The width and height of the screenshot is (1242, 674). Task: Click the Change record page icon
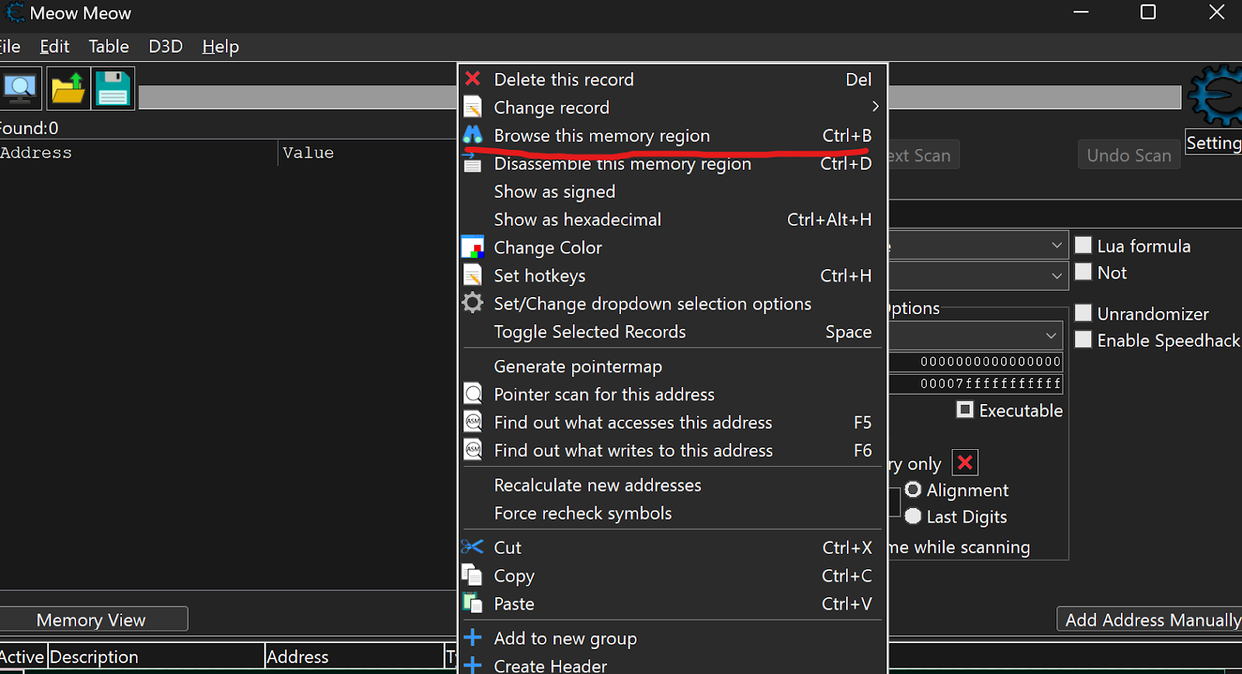coord(473,106)
